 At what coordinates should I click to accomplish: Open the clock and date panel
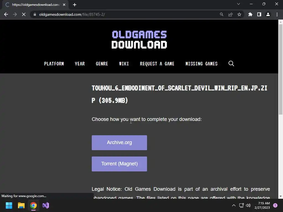tap(262, 205)
